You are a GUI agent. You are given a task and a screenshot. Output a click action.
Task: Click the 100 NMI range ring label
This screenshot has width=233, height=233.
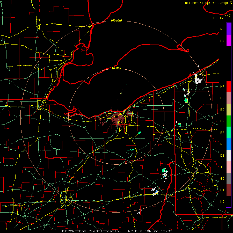pos(116,20)
